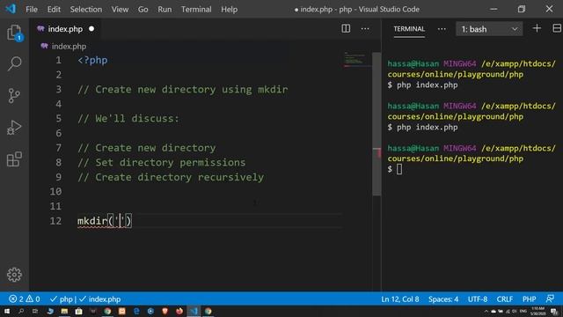Click unsaved dot on index.php tab
Viewport: 563px width, 317px height.
point(91,29)
